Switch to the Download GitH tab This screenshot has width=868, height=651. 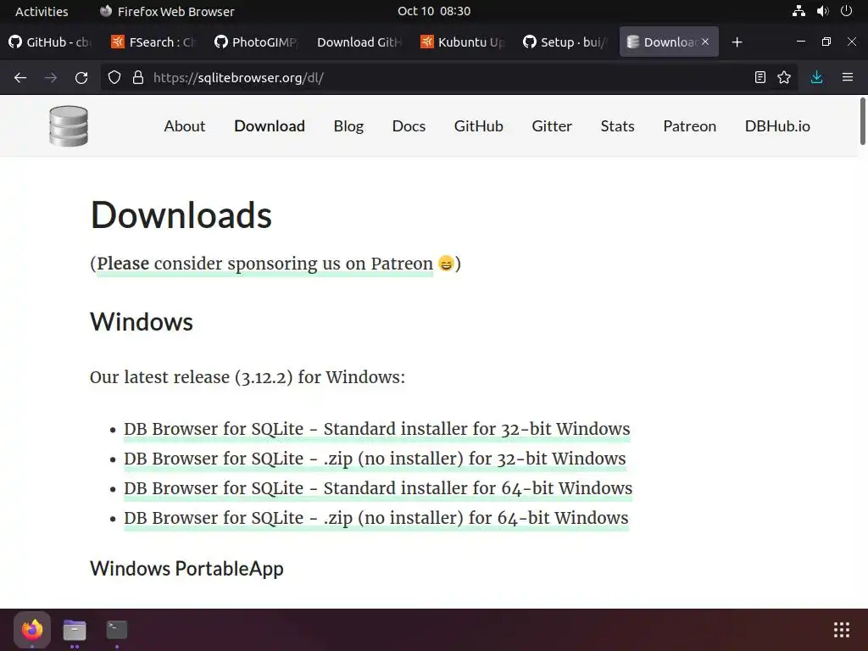click(359, 42)
